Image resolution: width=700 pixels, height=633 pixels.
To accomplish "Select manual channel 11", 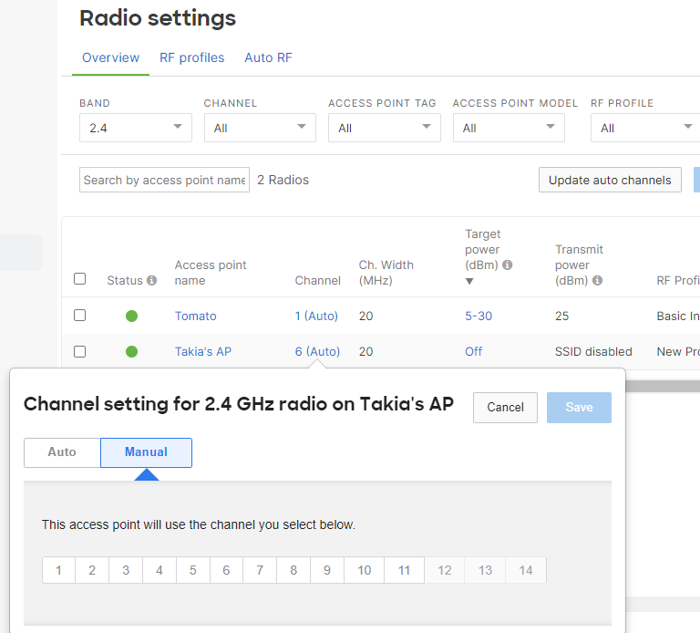I will pyautogui.click(x=404, y=570).
